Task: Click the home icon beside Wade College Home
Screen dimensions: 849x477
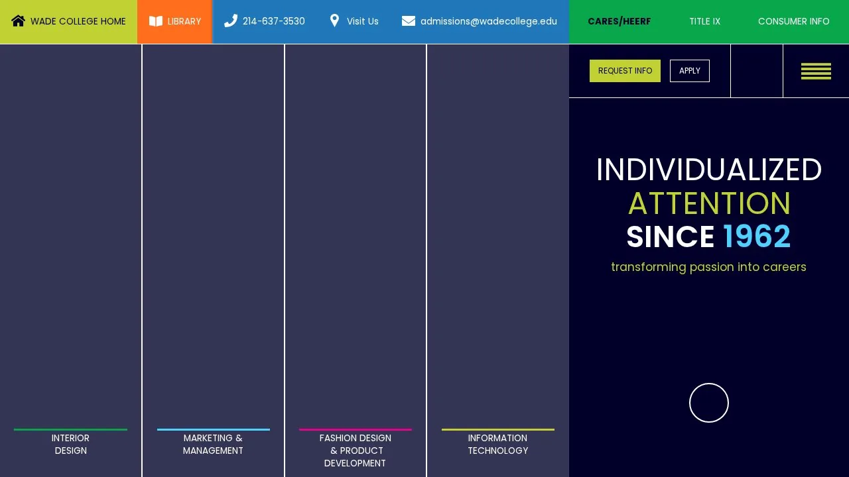Action: [x=19, y=21]
